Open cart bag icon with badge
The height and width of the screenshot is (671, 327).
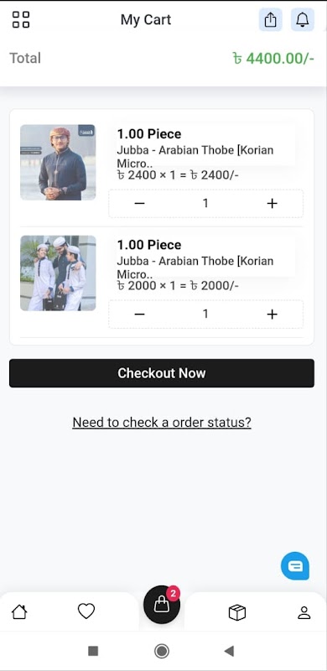pyautogui.click(x=162, y=604)
